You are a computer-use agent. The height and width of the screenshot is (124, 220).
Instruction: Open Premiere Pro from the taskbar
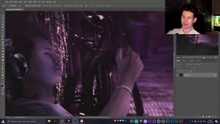coord(150,121)
